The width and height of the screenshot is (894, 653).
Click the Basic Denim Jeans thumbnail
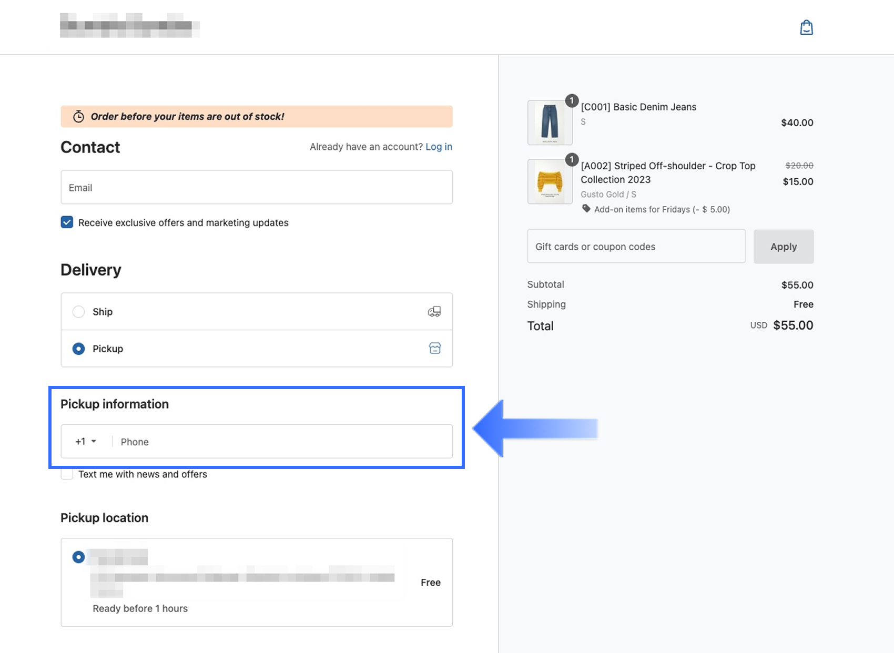550,123
